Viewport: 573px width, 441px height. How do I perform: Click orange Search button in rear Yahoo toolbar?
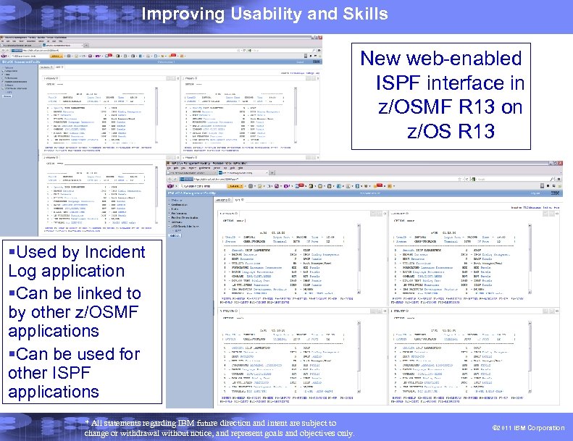click(x=57, y=56)
